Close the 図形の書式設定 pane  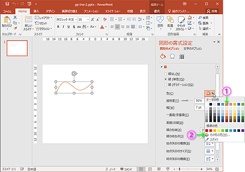(x=219, y=42)
